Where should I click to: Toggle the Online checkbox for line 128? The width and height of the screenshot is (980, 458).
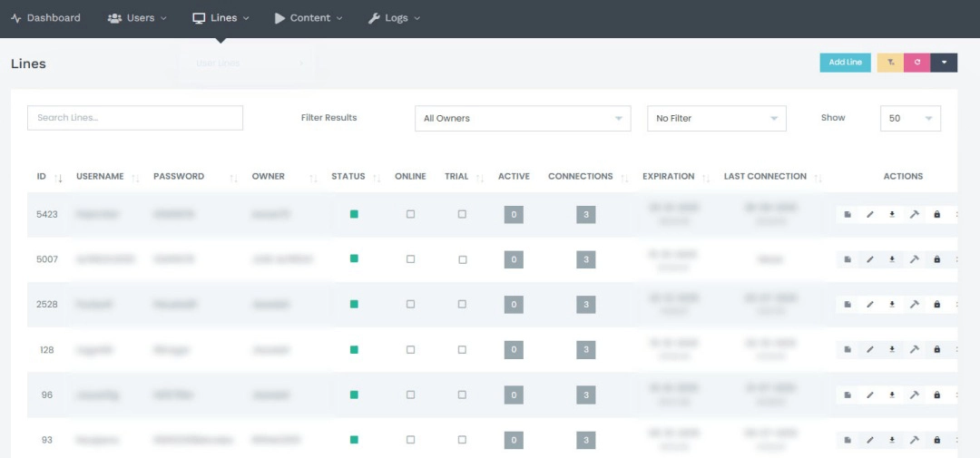(410, 350)
